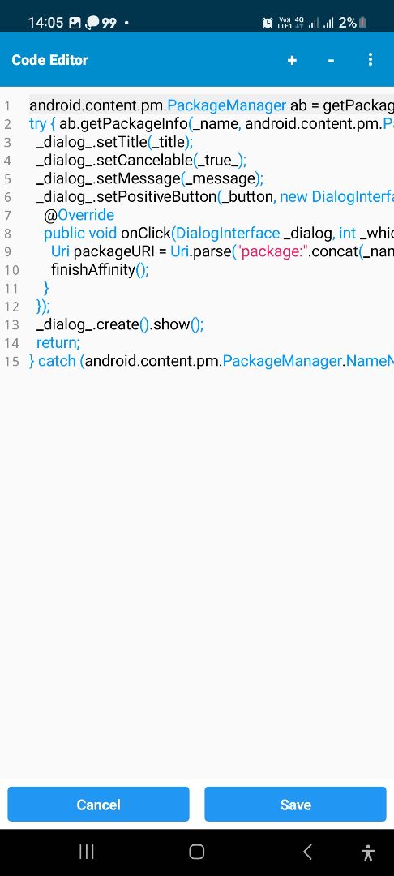Place cursor on the finishAffinity() line
Viewport: 394px width, 876px height.
pyautogui.click(x=100, y=270)
